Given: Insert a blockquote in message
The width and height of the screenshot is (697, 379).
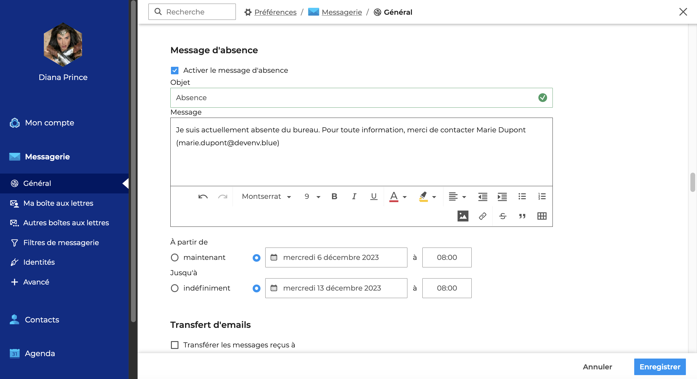Looking at the screenshot, I should click(522, 216).
